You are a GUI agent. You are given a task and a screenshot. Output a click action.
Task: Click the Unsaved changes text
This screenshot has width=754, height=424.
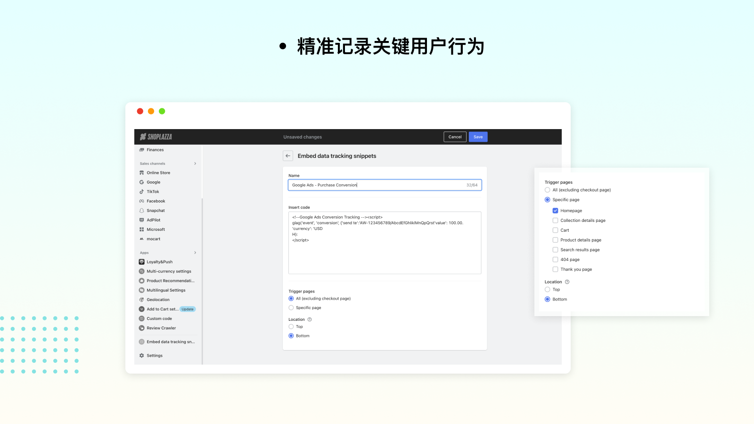tap(303, 137)
